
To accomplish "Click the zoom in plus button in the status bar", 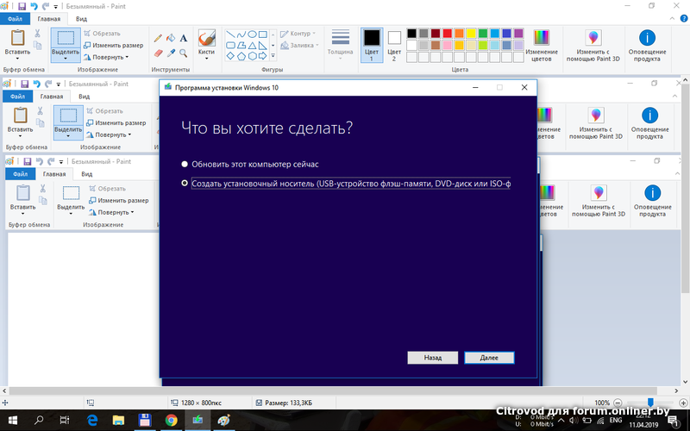I will tap(683, 403).
